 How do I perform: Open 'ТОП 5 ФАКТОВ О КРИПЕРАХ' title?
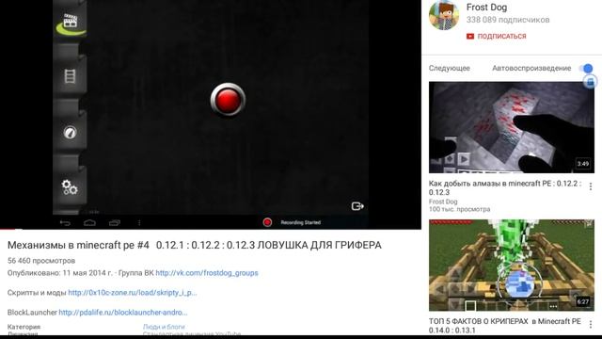tap(505, 326)
